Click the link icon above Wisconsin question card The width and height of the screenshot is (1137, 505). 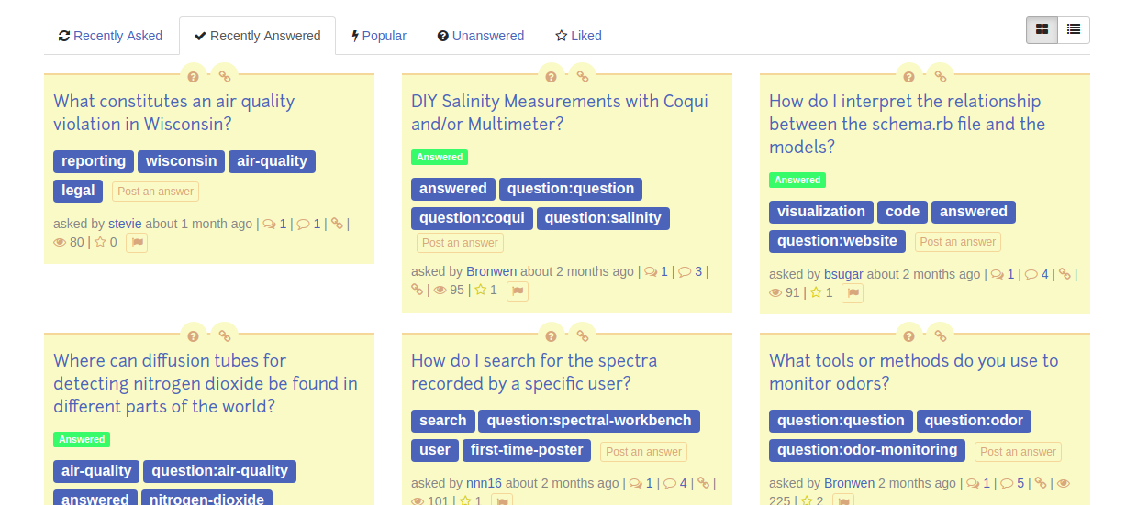[x=224, y=76]
